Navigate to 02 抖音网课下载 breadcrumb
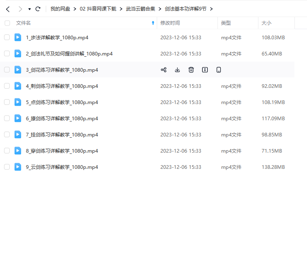Screen dimensions: 307x266 98,9
